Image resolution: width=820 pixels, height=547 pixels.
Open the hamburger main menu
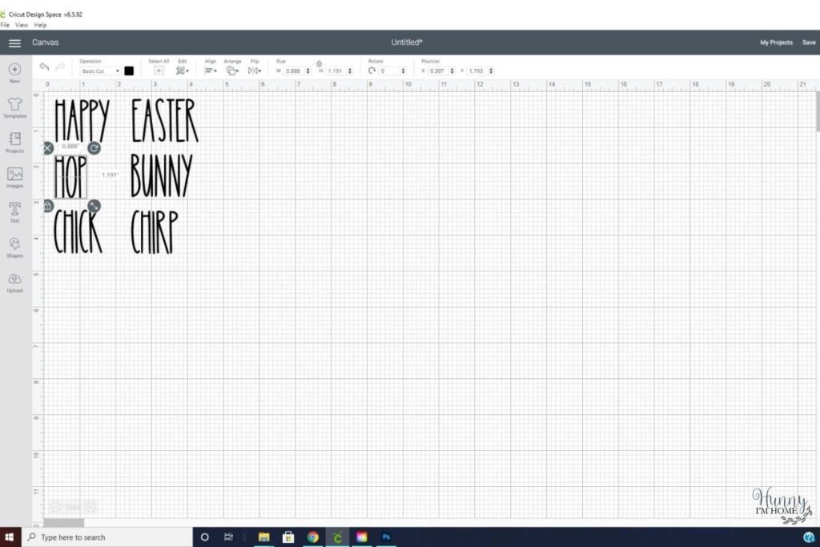[x=14, y=43]
